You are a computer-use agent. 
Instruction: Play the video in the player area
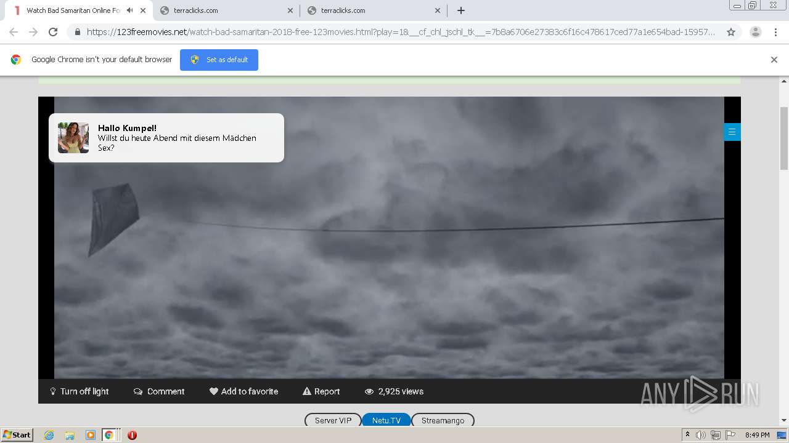pyautogui.click(x=389, y=237)
